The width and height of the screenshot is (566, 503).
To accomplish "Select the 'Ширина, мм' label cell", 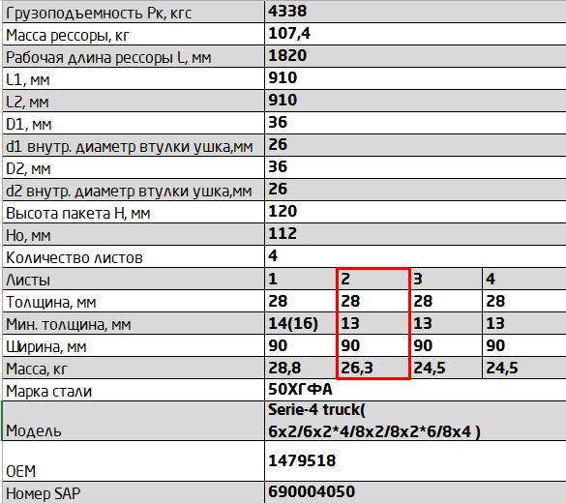I will click(x=134, y=345).
